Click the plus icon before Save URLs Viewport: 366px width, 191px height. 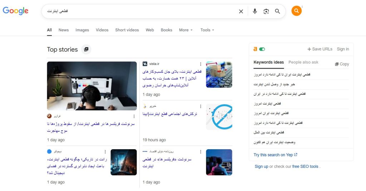click(x=309, y=49)
